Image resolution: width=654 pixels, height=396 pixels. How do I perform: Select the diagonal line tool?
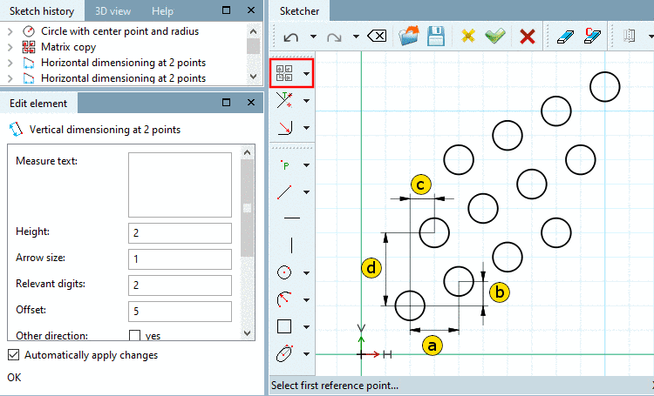[x=284, y=192]
